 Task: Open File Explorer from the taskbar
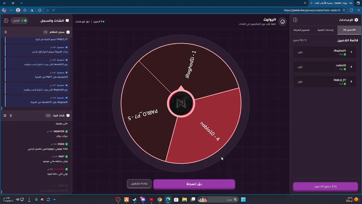click(184, 200)
